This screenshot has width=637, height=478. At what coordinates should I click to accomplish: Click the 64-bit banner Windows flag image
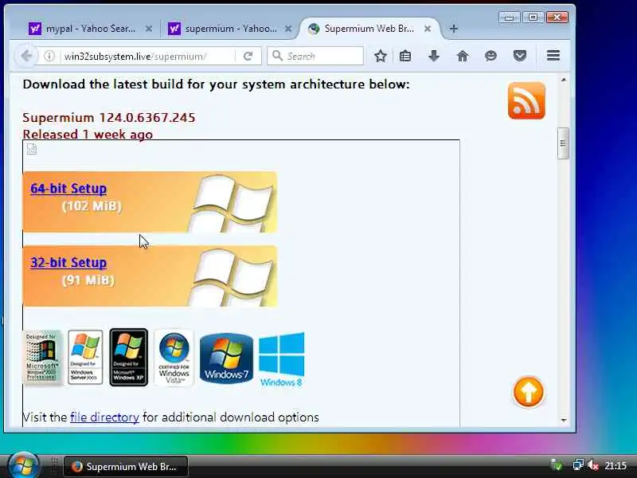pos(233,203)
